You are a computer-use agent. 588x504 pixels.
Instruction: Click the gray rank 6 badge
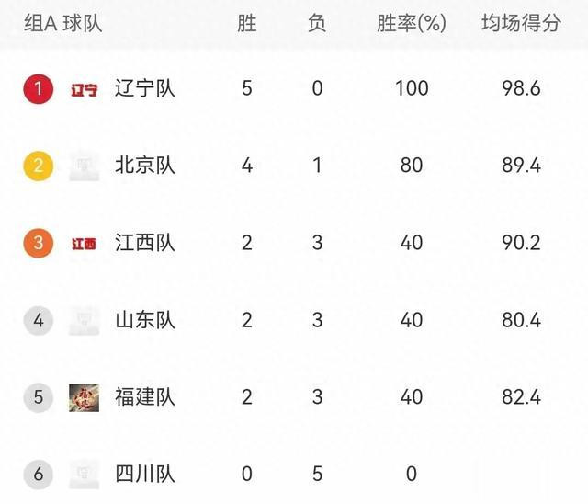click(x=38, y=475)
